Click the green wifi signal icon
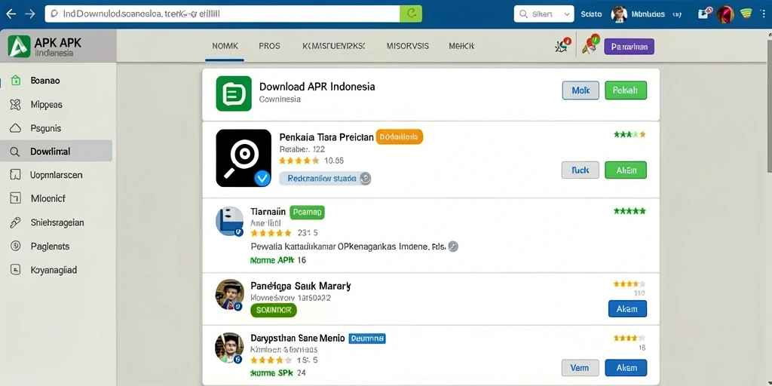Screen dimensions: 772x386 [747, 14]
